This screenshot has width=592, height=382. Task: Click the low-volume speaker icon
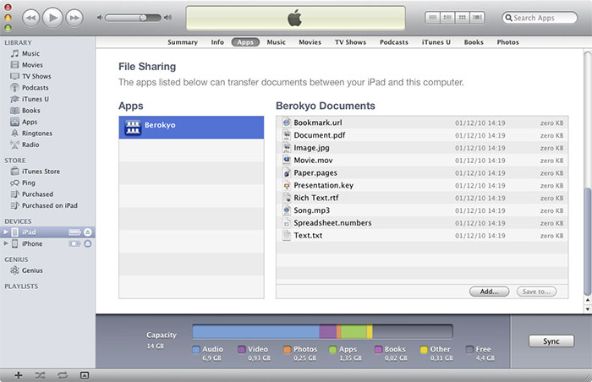100,18
